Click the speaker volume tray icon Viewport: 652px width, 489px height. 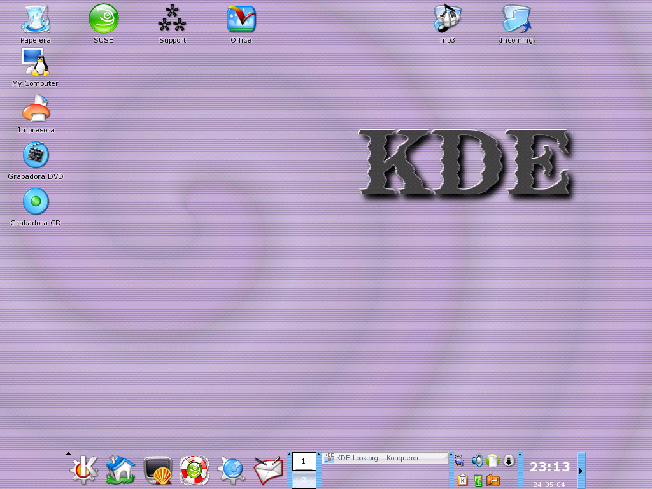tap(478, 460)
